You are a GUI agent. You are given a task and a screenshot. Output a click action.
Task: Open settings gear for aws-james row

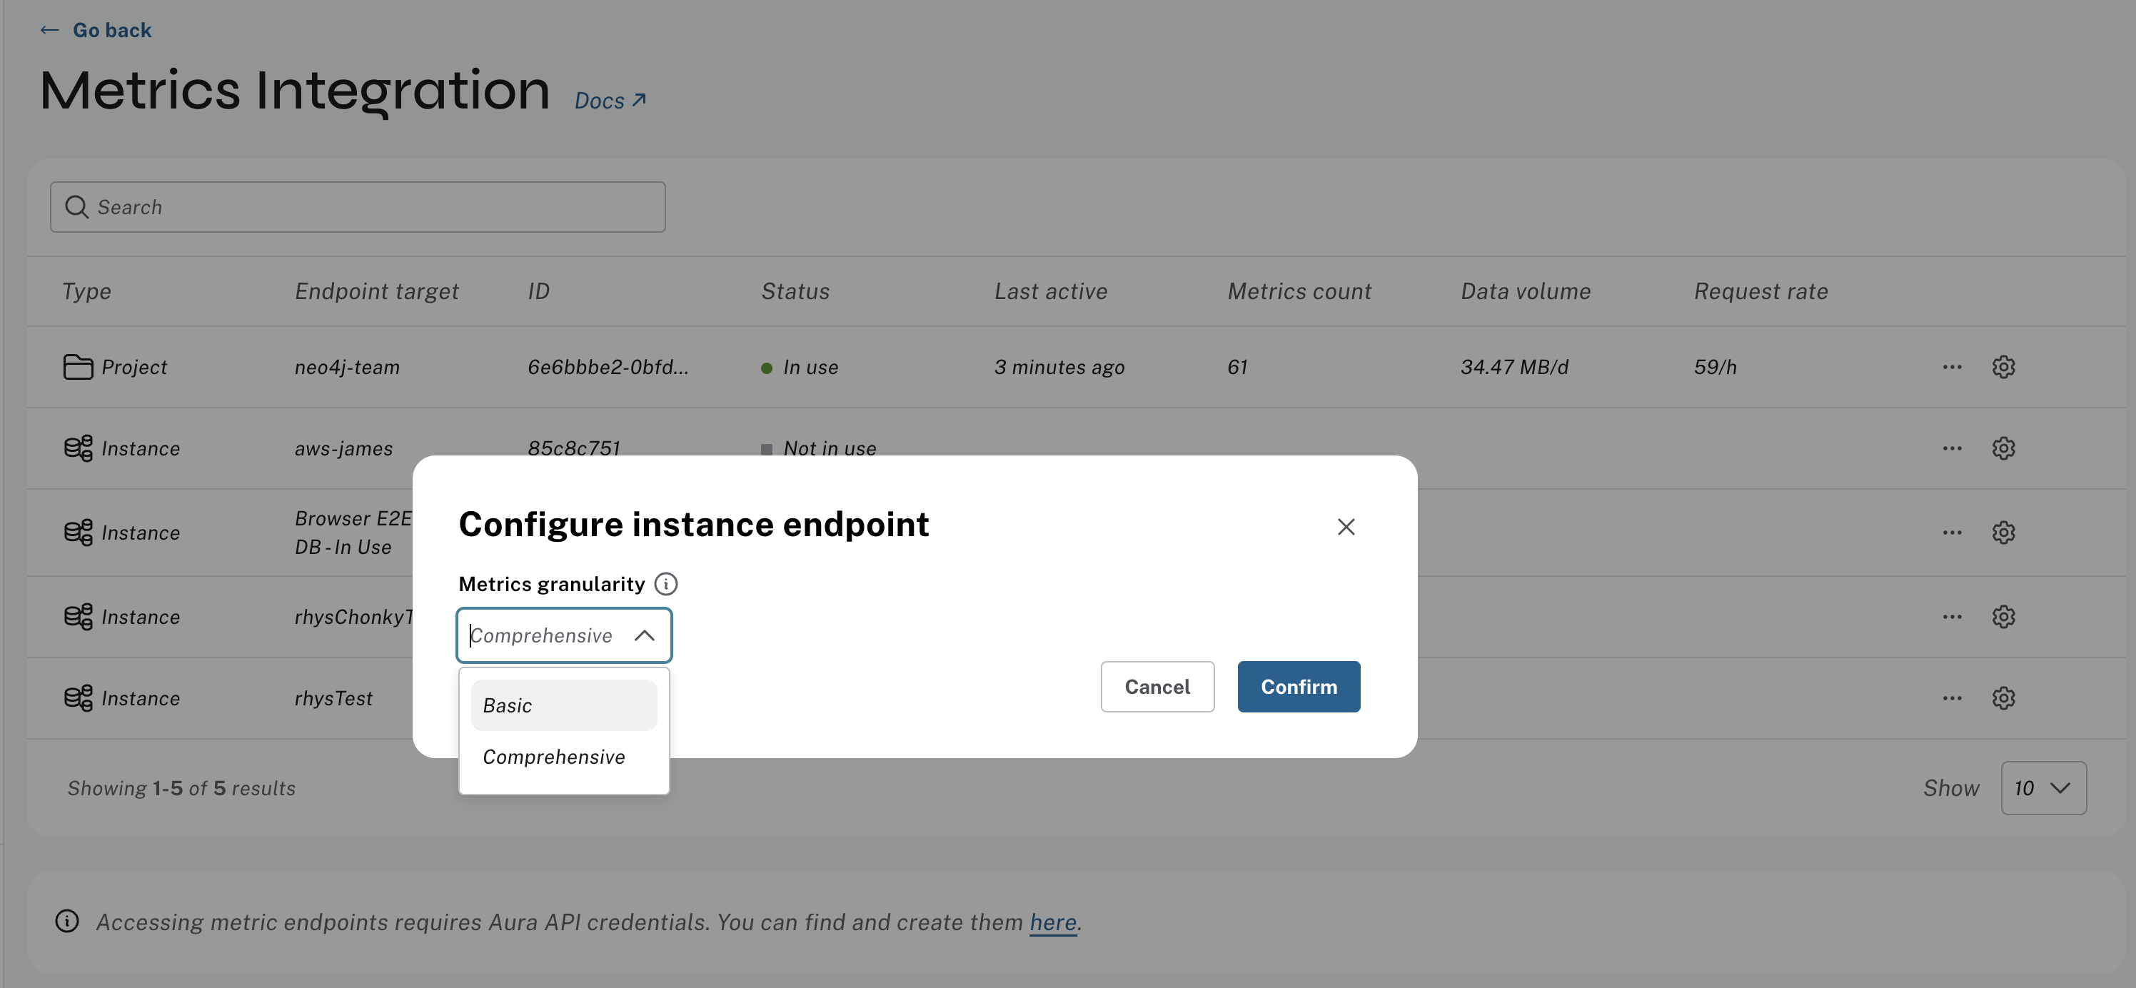tap(2003, 448)
